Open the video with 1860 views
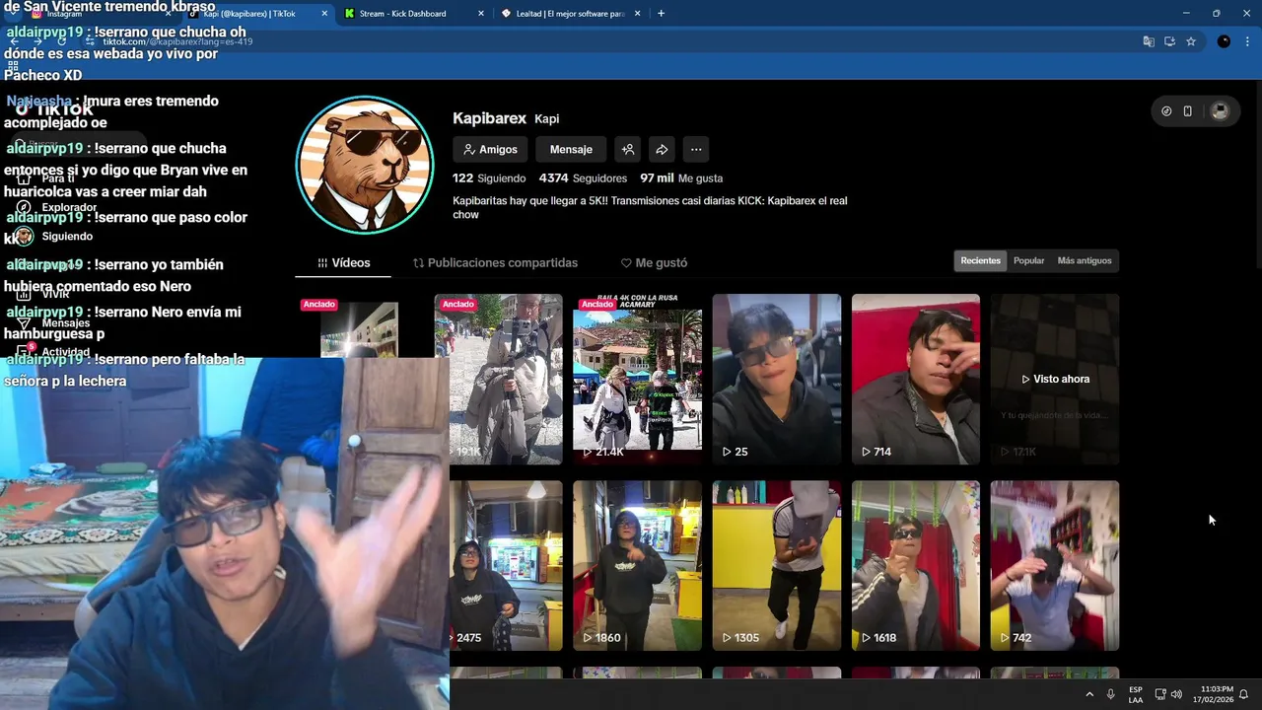Screen dimensions: 1262x710 coord(637,566)
